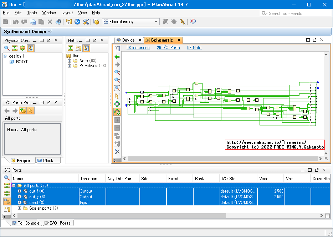Screen dimensions: 333x237
Task: Collapse all in Netlist panel
Action: coord(70,48)
